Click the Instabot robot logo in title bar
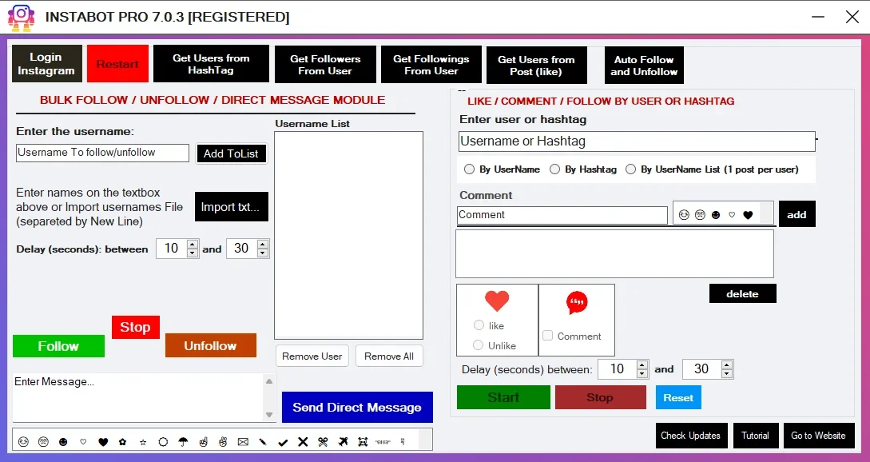 click(21, 18)
